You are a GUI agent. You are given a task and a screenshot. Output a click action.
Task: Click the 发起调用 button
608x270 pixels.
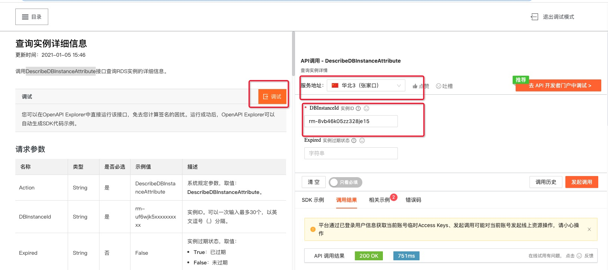(x=582, y=182)
